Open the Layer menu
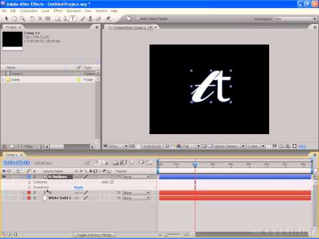 tap(45, 11)
